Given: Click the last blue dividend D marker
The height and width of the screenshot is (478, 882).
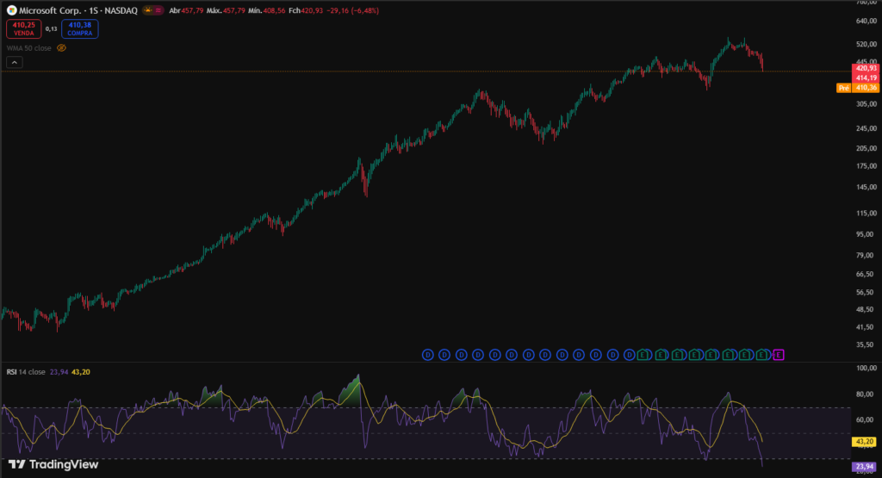Looking at the screenshot, I should pos(629,354).
